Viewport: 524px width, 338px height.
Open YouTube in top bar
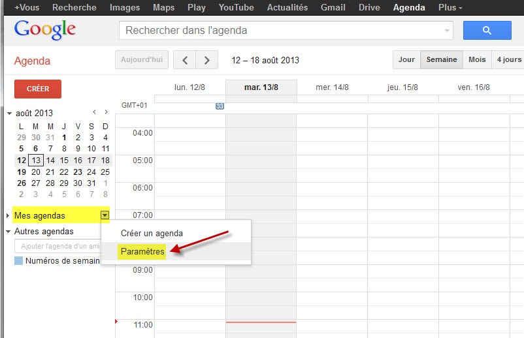[236, 7]
